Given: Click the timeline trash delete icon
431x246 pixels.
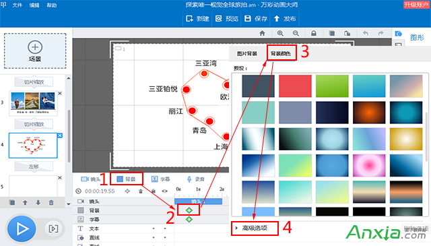Looking at the screenshot, I should pyautogui.click(x=141, y=191).
